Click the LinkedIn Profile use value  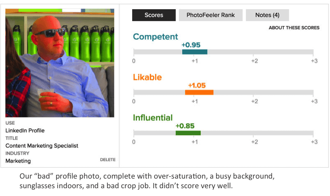click(25, 131)
